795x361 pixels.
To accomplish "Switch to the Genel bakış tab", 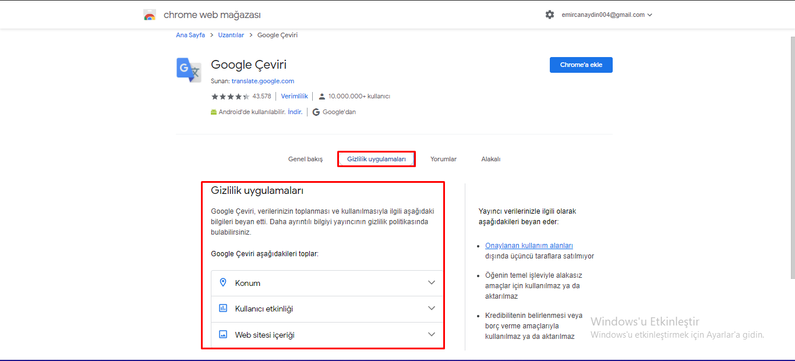I will [x=305, y=159].
